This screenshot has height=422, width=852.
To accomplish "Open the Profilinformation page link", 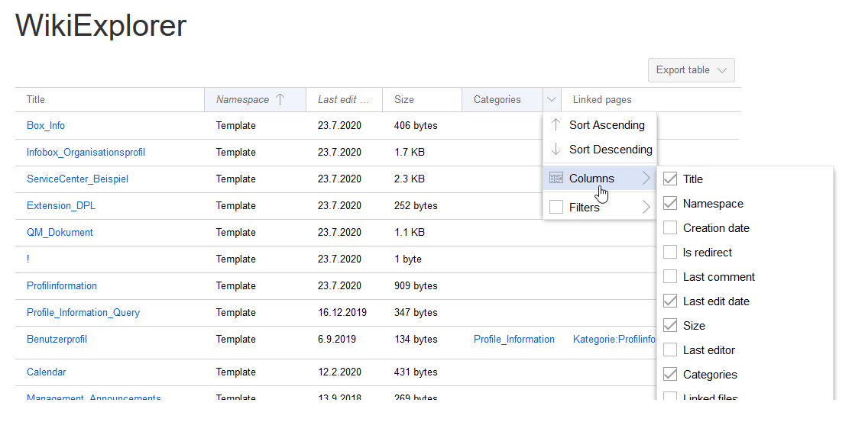I will (62, 286).
